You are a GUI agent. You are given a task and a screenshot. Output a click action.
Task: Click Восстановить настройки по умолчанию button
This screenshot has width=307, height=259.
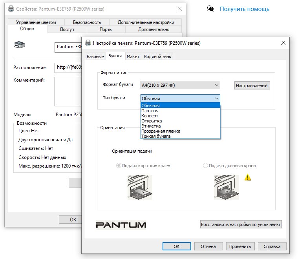coord(241,224)
